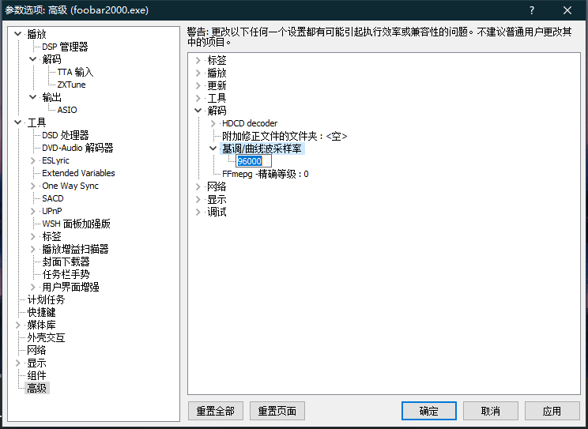Select the SACD page
The height and width of the screenshot is (429, 588).
click(53, 198)
